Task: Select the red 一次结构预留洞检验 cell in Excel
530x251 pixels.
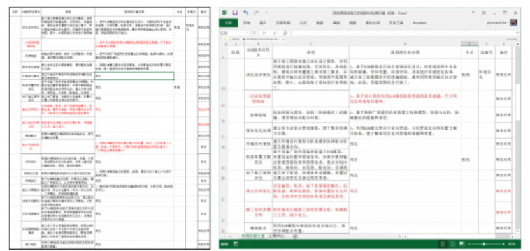Action: tap(259, 98)
